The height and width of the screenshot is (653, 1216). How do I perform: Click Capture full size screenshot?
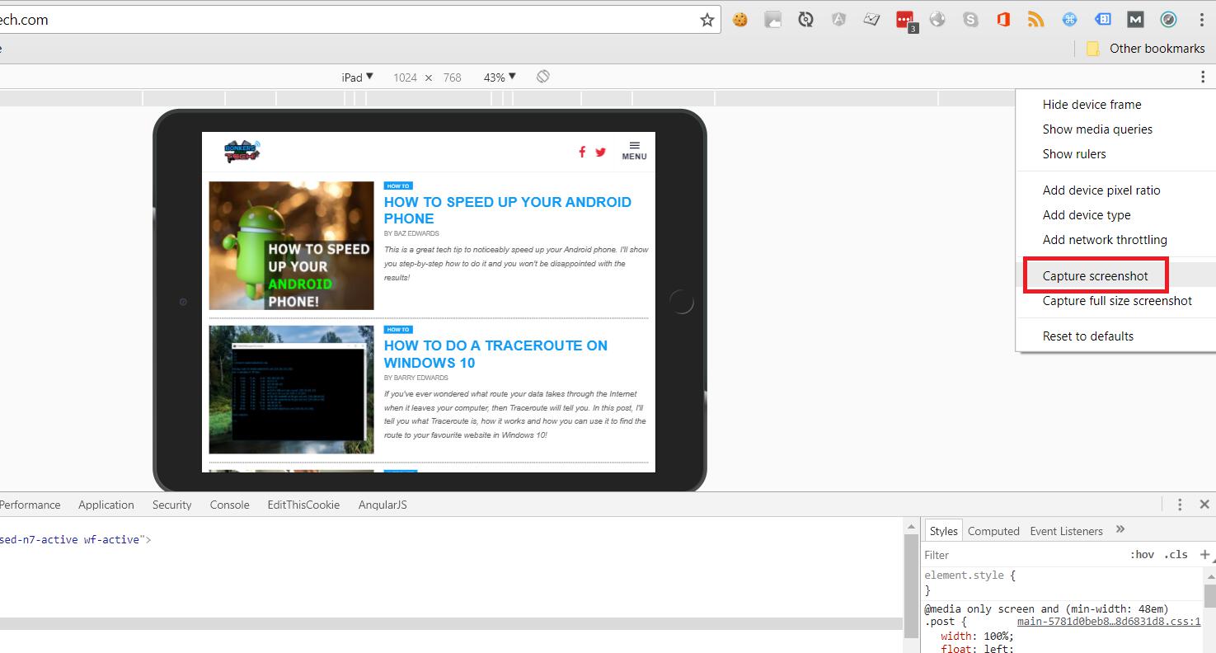point(1117,301)
